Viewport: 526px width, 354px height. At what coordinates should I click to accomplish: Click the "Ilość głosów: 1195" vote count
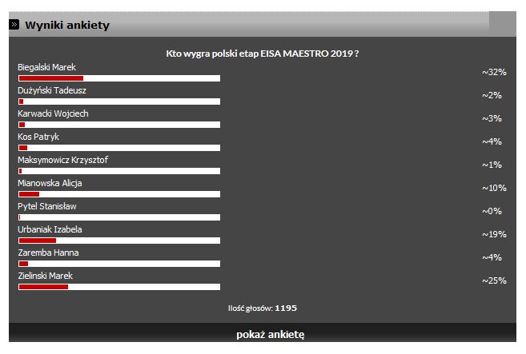tap(263, 307)
